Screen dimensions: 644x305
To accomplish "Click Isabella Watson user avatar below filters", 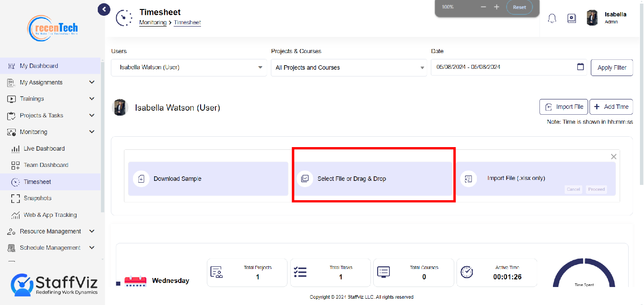I will 120,108.
